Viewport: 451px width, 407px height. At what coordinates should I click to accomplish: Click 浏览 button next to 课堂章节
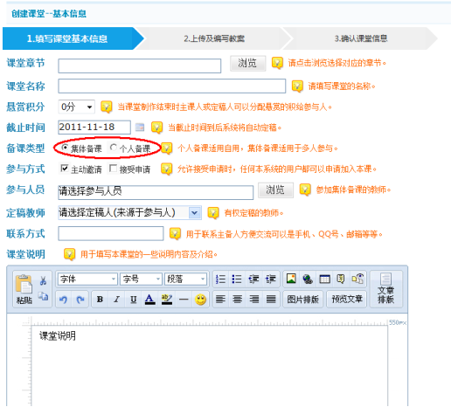247,63
